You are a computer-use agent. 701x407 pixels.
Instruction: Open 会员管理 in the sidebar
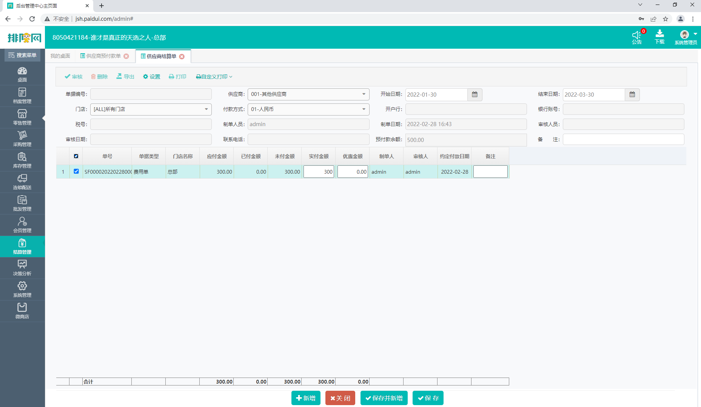pyautogui.click(x=22, y=225)
